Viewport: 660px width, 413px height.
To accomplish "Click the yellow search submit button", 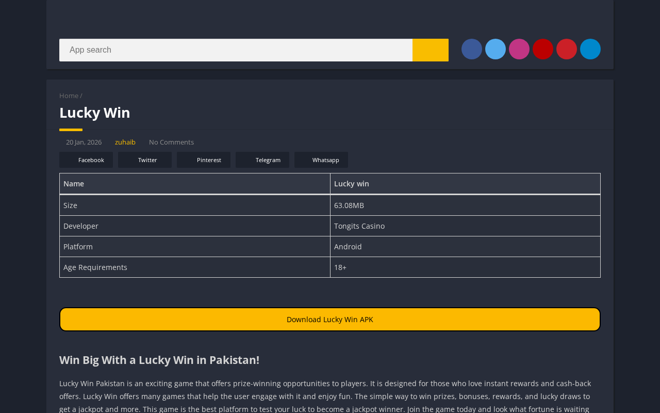I will pyautogui.click(x=431, y=50).
